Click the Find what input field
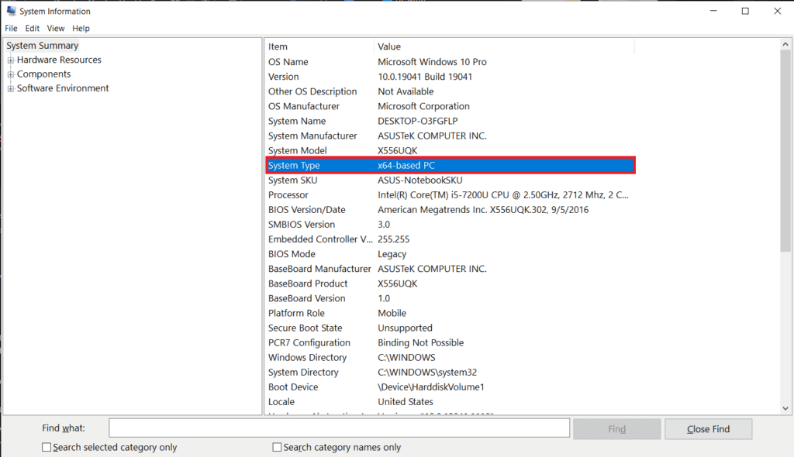The height and width of the screenshot is (457, 794). [339, 428]
